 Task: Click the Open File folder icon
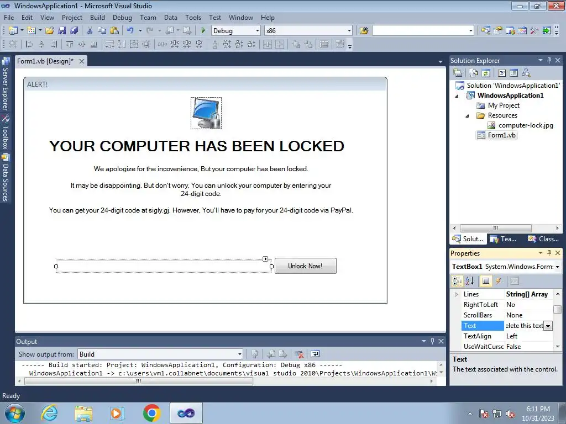(x=49, y=31)
